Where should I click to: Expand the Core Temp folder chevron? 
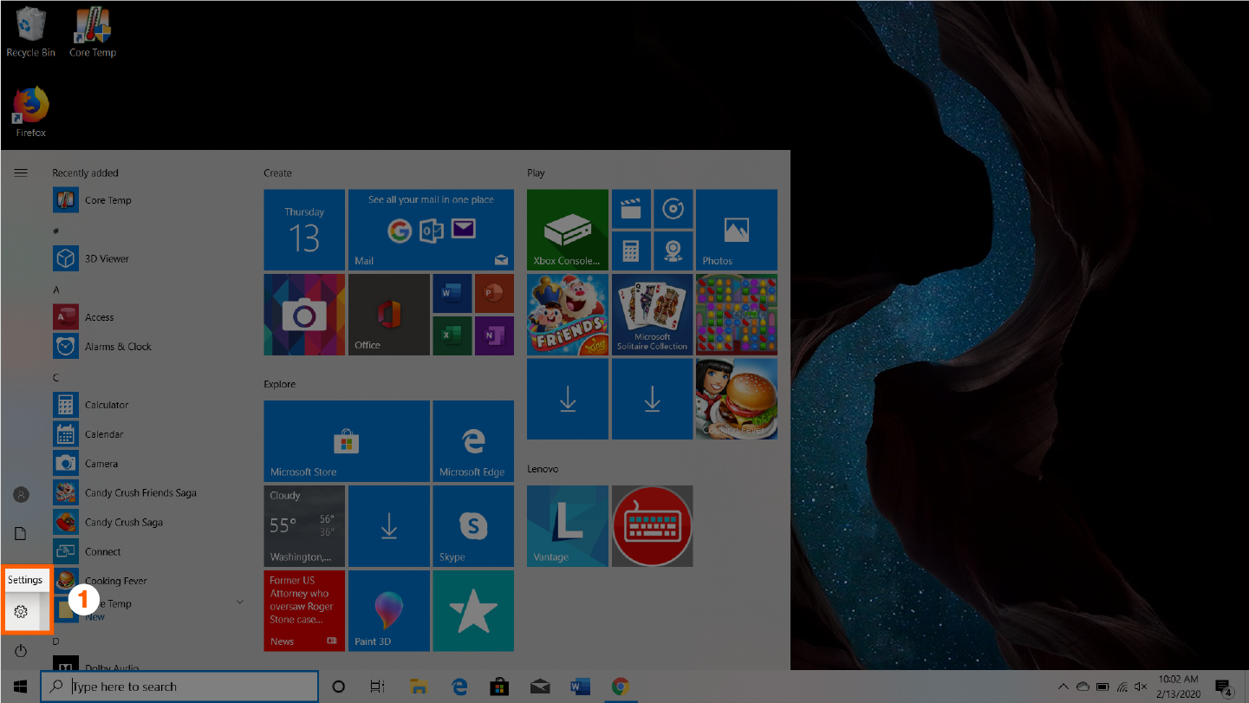[x=240, y=602]
